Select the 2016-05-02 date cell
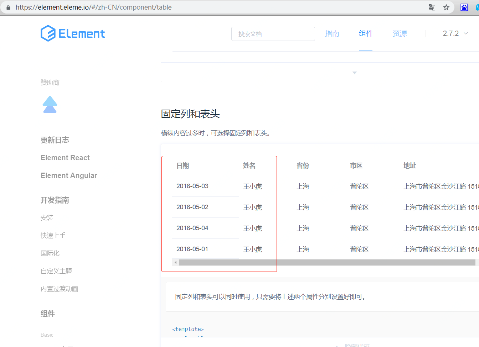Image resolution: width=479 pixels, height=347 pixels. tap(192, 207)
